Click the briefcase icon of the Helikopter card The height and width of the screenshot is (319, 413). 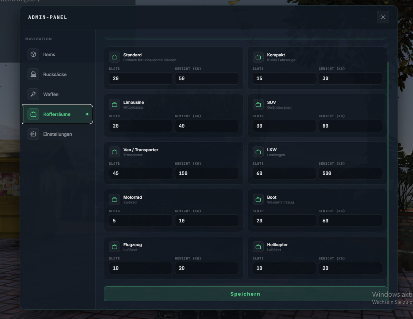(x=258, y=247)
